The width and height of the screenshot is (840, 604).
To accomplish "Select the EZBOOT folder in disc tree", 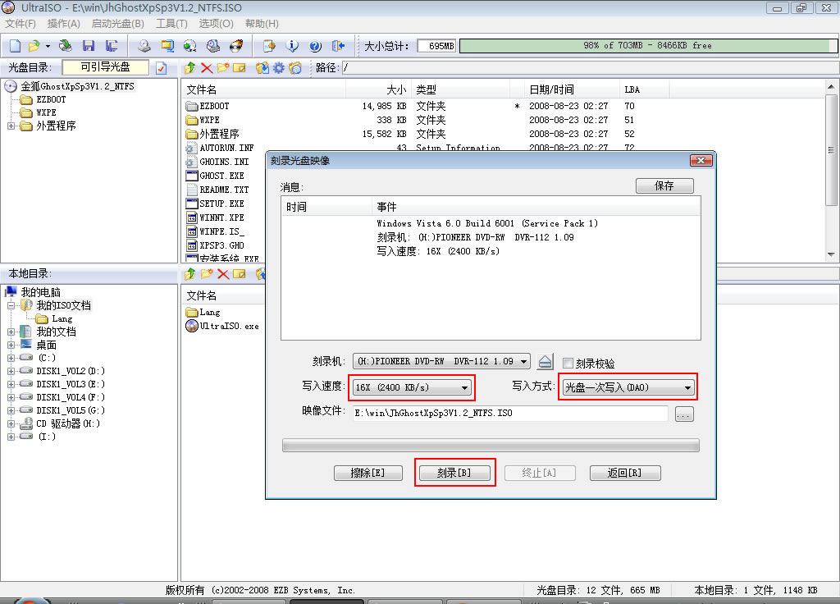I will (x=51, y=99).
